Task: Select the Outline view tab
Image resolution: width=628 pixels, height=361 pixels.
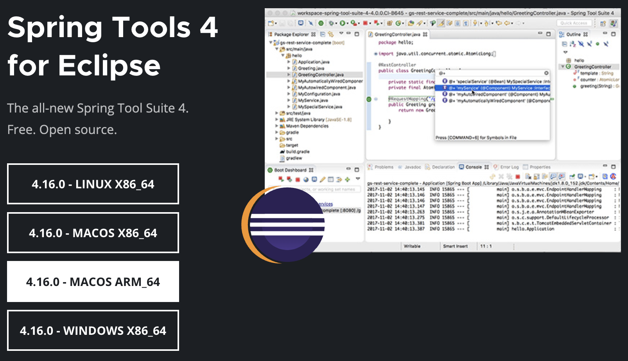Action: click(x=573, y=34)
